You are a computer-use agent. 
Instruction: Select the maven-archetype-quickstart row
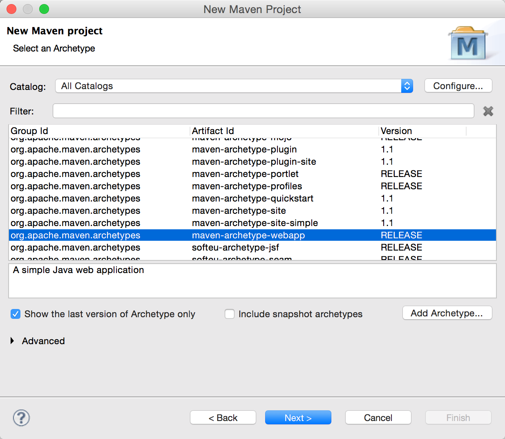click(x=252, y=198)
